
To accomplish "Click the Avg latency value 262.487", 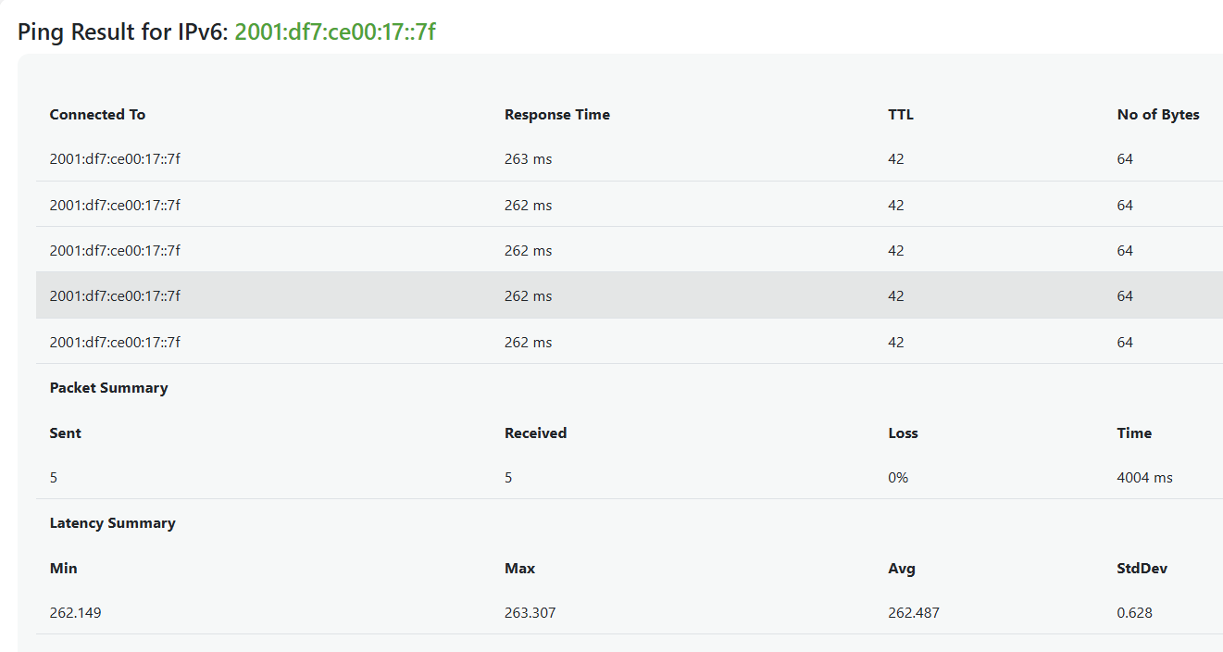I will coord(914,613).
